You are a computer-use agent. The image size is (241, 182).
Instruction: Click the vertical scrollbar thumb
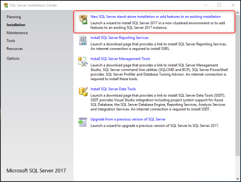coord(238,85)
